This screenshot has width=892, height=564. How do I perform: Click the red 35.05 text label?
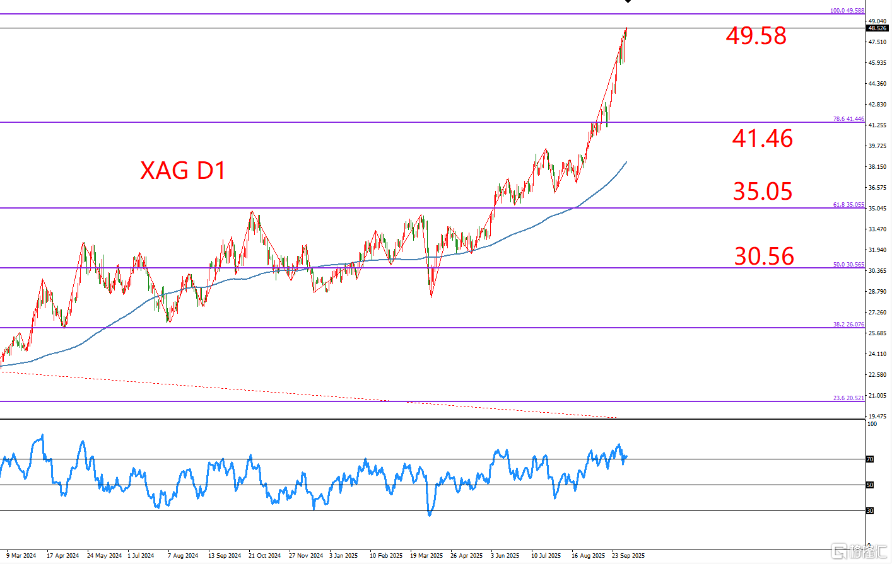click(x=762, y=192)
